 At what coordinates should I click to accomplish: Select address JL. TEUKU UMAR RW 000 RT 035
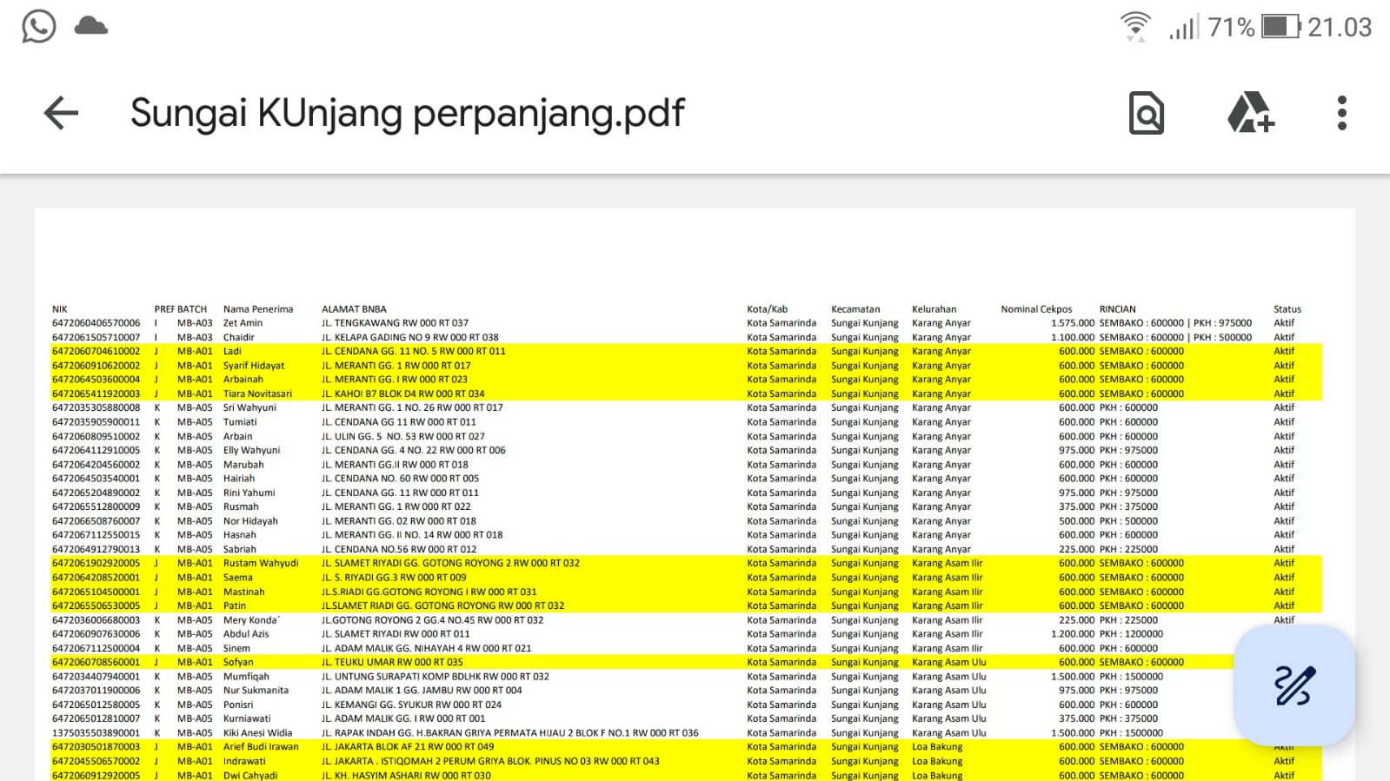(392, 662)
